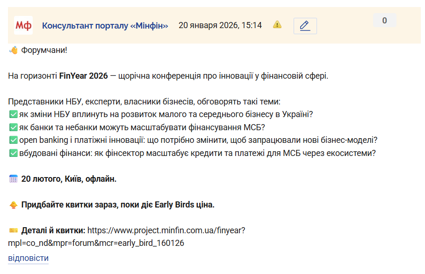Click green checkmark beside «як банки та небанки»
Image resolution: width=425 pixels, height=274 pixels.
tap(13, 127)
